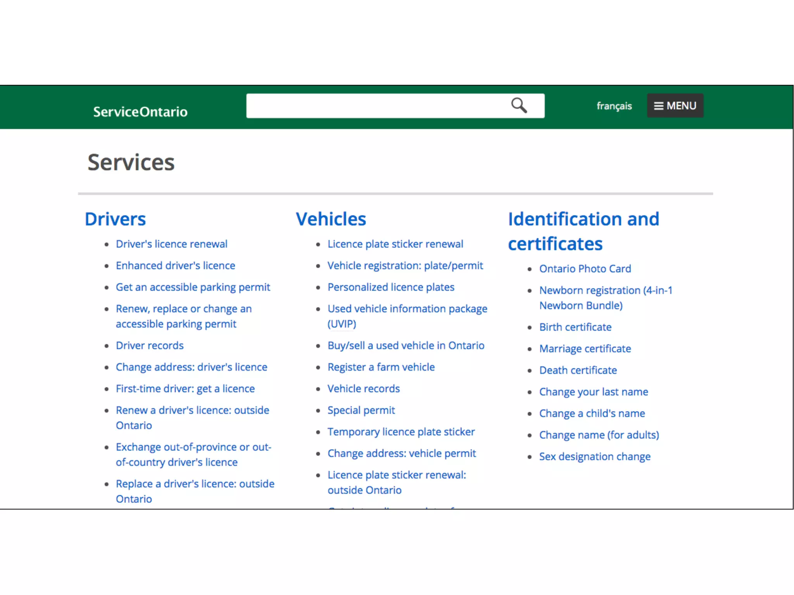This screenshot has height=595, width=794.
Task: Open Buy/sell a used vehicle in Ontario
Action: [x=406, y=346]
